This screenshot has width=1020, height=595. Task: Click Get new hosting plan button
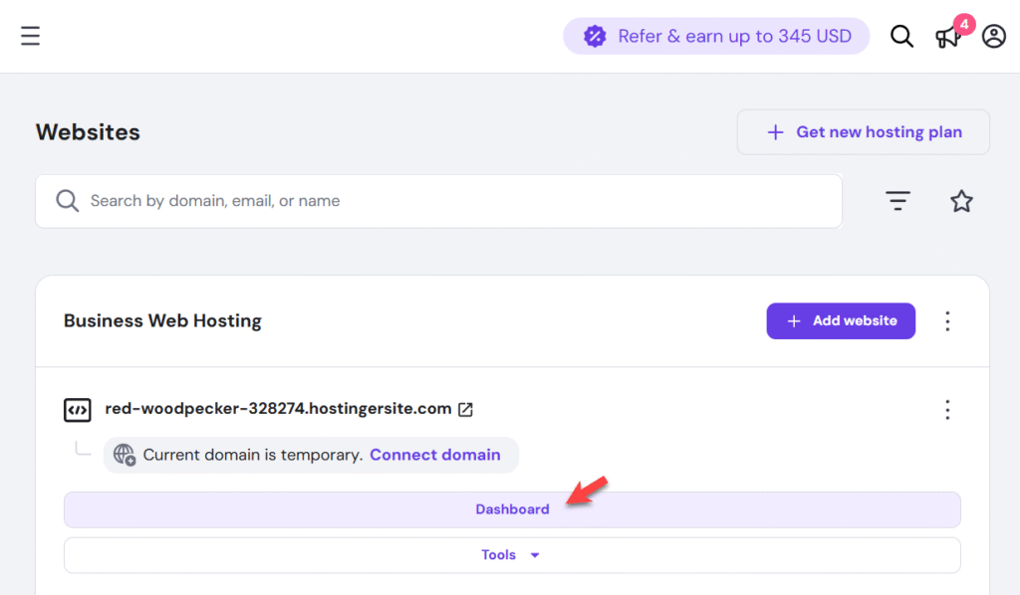(x=863, y=132)
